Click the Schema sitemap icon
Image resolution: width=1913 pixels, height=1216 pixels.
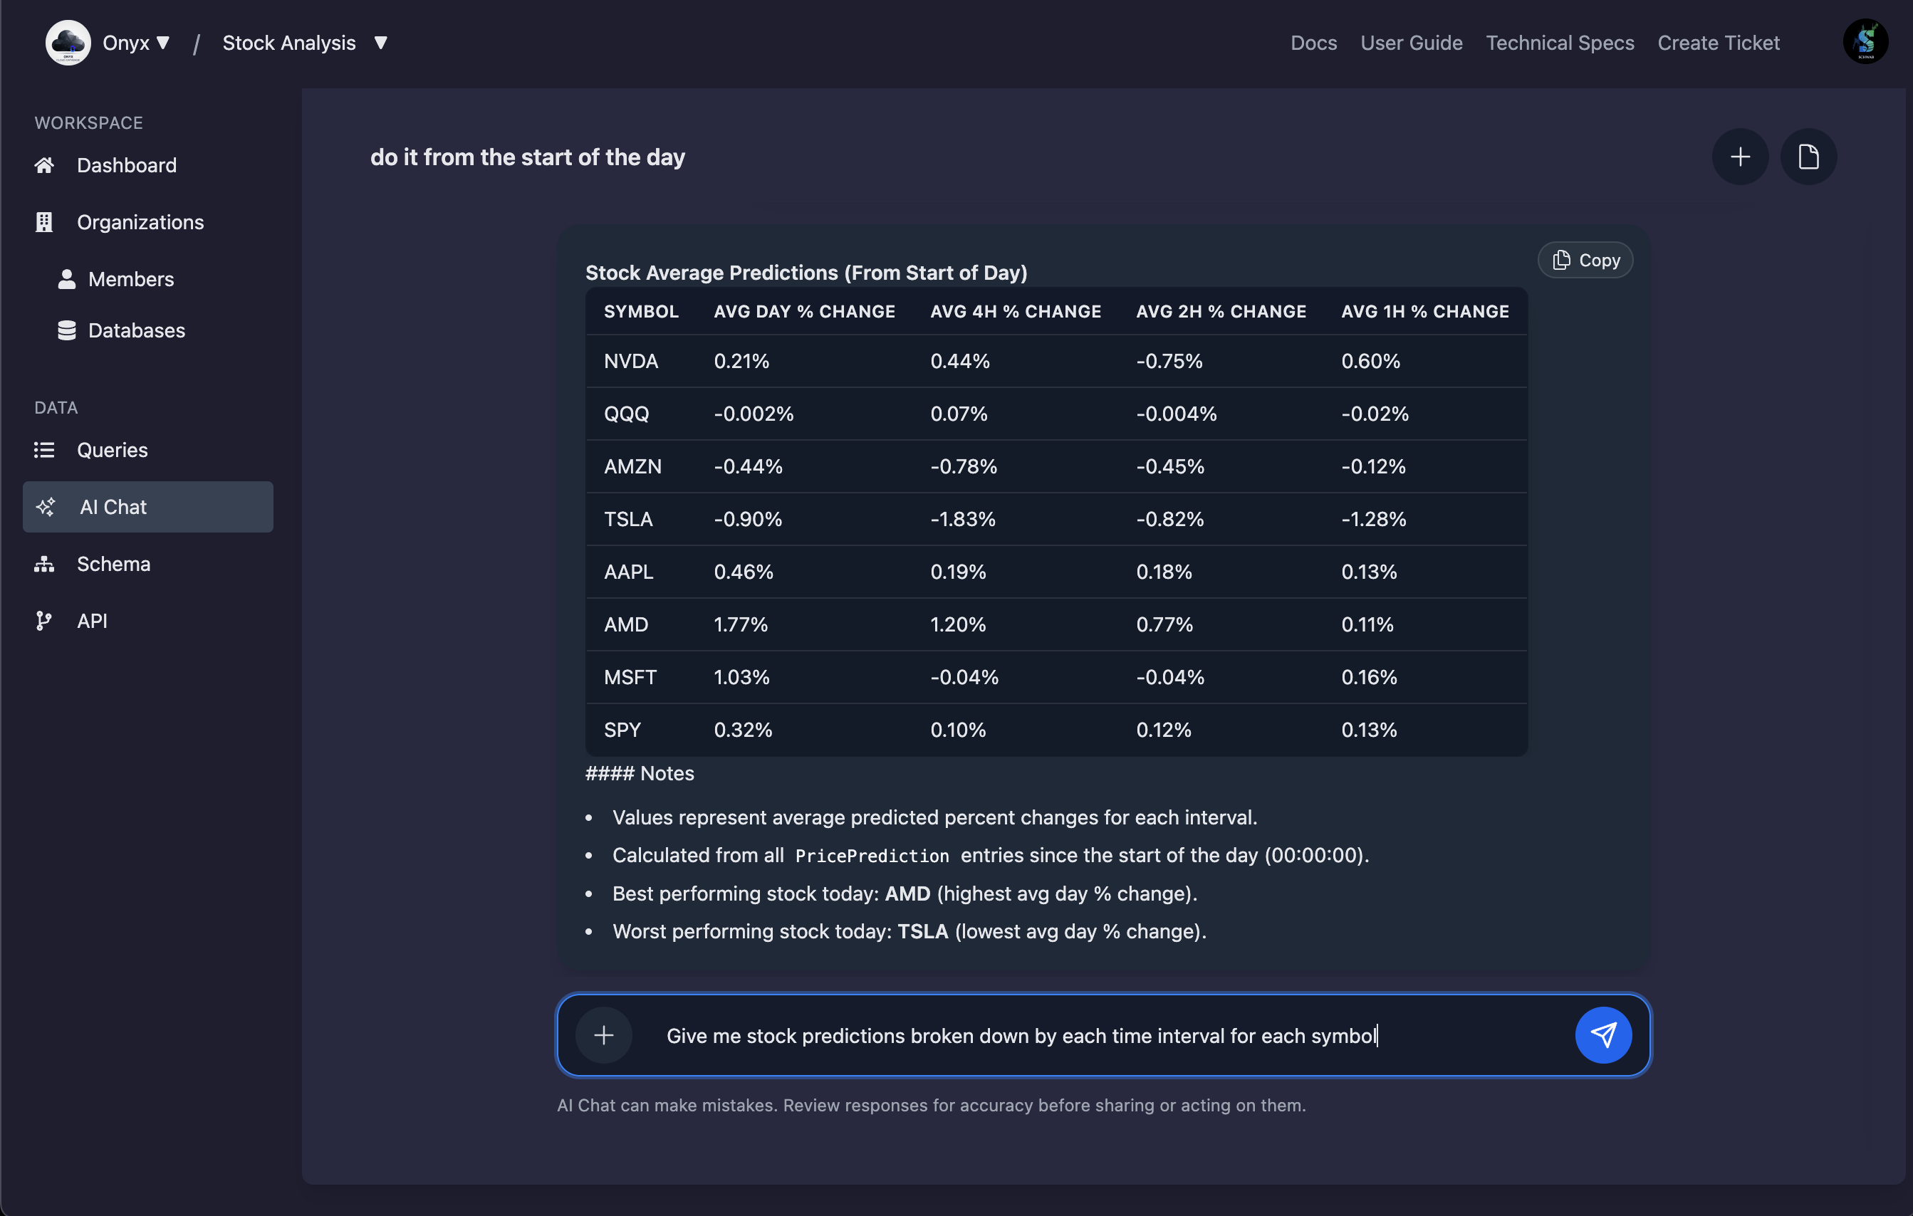44,564
